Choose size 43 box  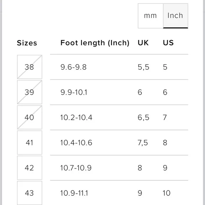click(x=30, y=193)
